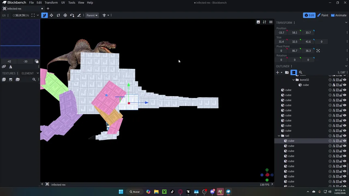Click the Position X field -15.7
Viewport: 349px width, 196px height.
point(282,33)
